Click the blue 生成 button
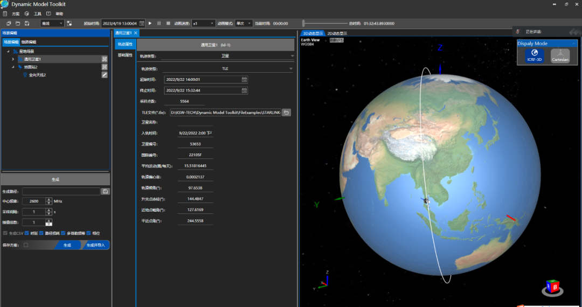 point(67,245)
